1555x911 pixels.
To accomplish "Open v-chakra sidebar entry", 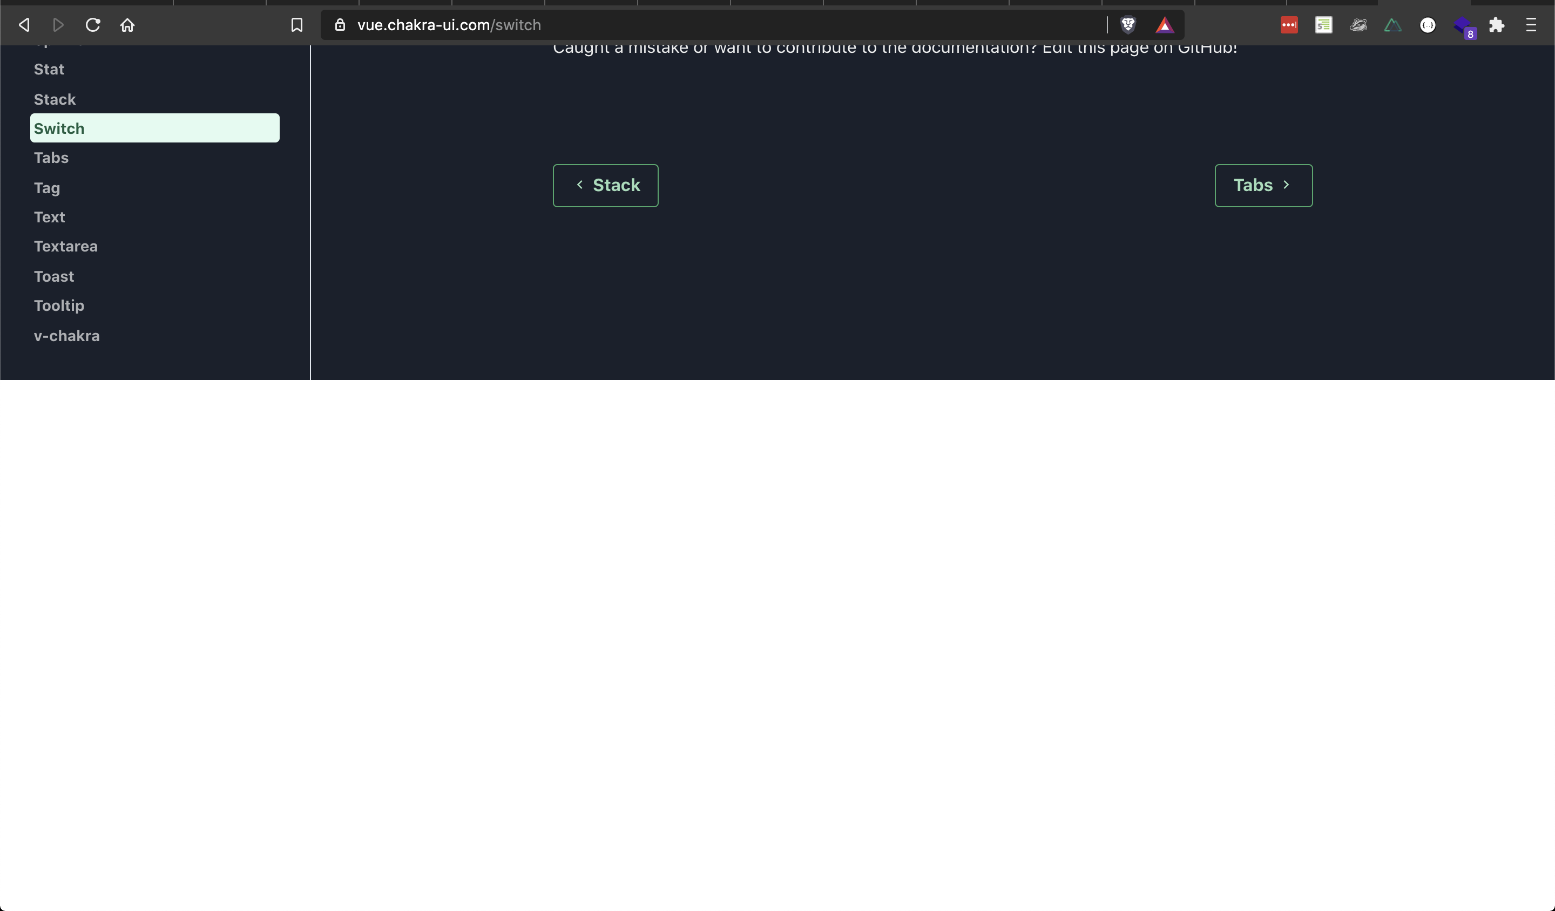I will (x=66, y=336).
